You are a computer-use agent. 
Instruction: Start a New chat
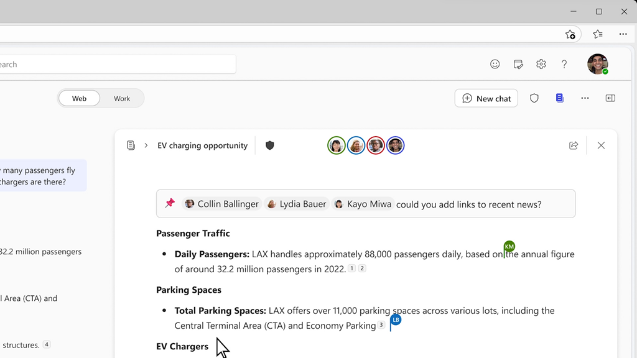[486, 98]
